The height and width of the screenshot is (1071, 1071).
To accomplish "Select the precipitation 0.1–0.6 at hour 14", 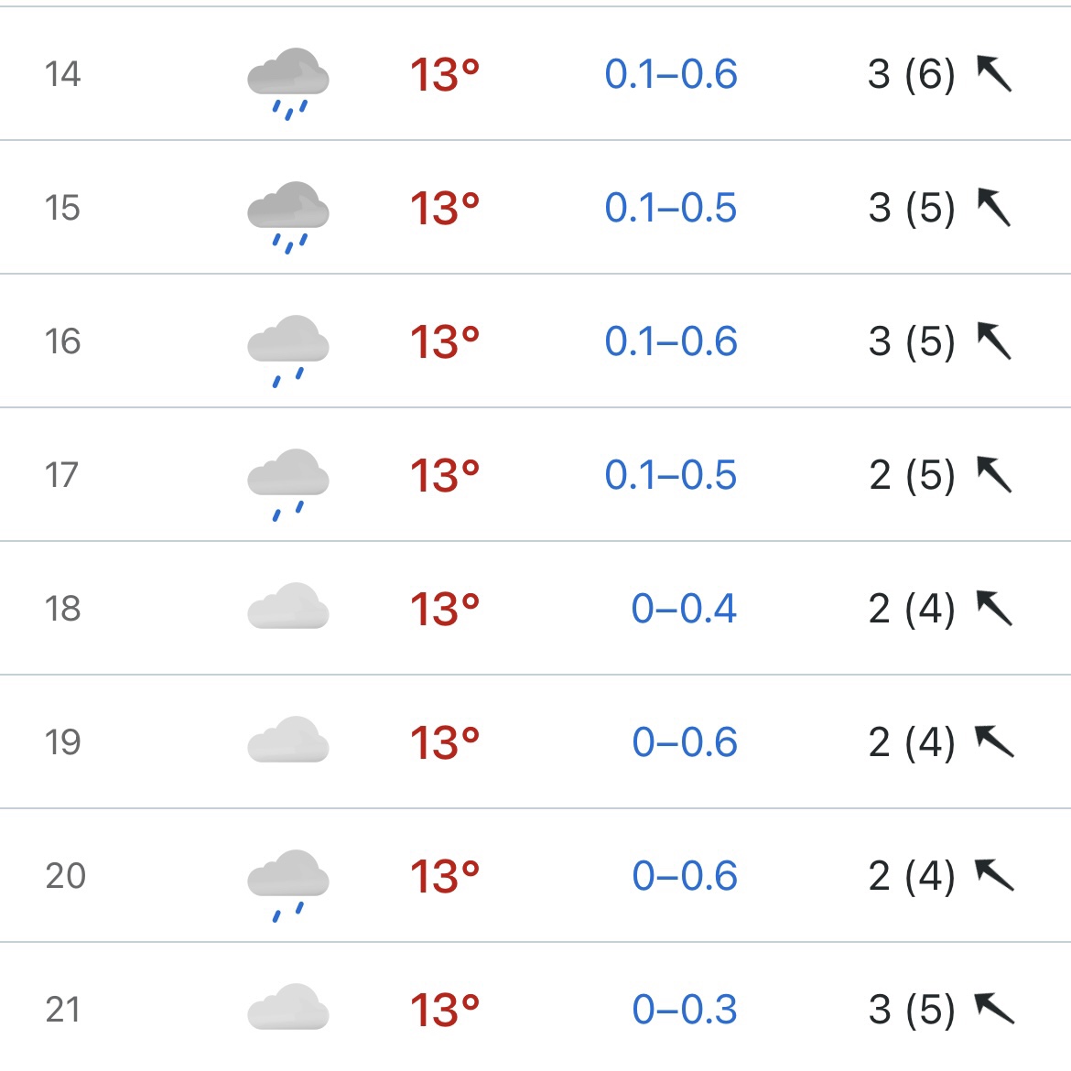I will (x=671, y=74).
